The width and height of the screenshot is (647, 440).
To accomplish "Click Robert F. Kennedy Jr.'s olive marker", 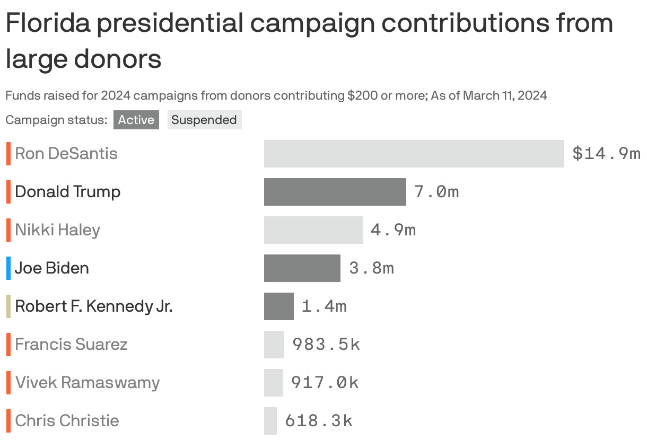I will tap(8, 306).
